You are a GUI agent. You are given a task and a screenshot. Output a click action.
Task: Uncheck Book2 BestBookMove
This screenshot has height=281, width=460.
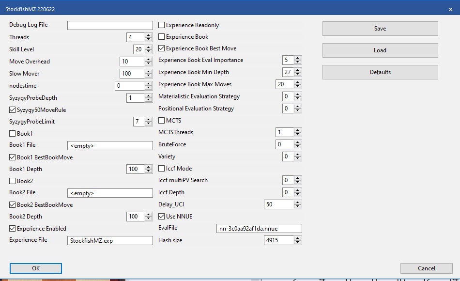tap(12, 204)
